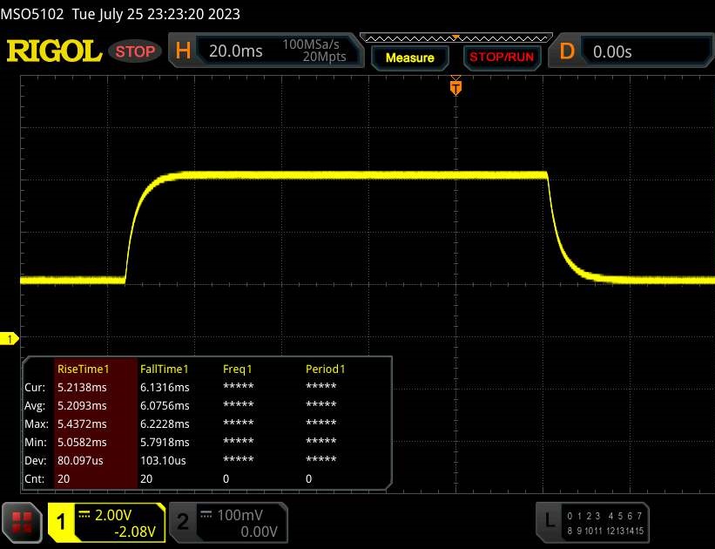715x549 pixels.
Task: Open the logic analyzer L digital channels panel
Action: [592, 523]
